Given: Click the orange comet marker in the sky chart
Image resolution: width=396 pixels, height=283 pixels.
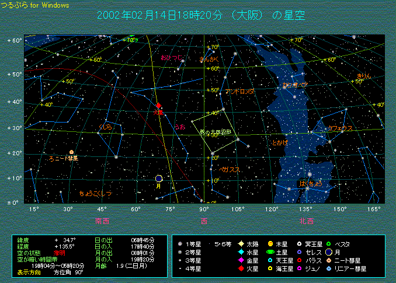Looking at the screenshot, I should pos(71,152).
